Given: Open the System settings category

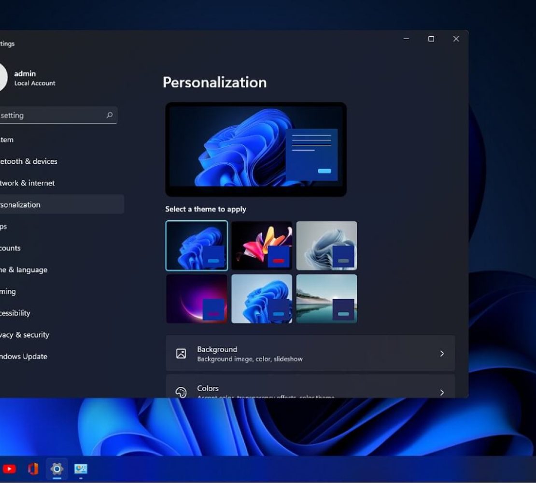Looking at the screenshot, I should 7,140.
